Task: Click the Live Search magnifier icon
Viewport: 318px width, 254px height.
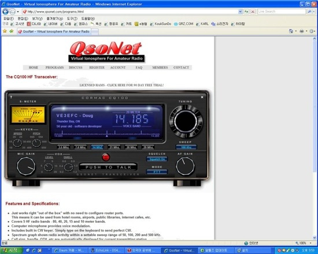Action: click(x=309, y=12)
